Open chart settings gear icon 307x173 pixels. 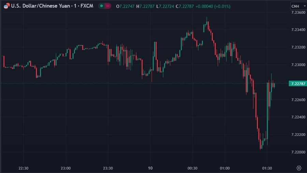299,168
